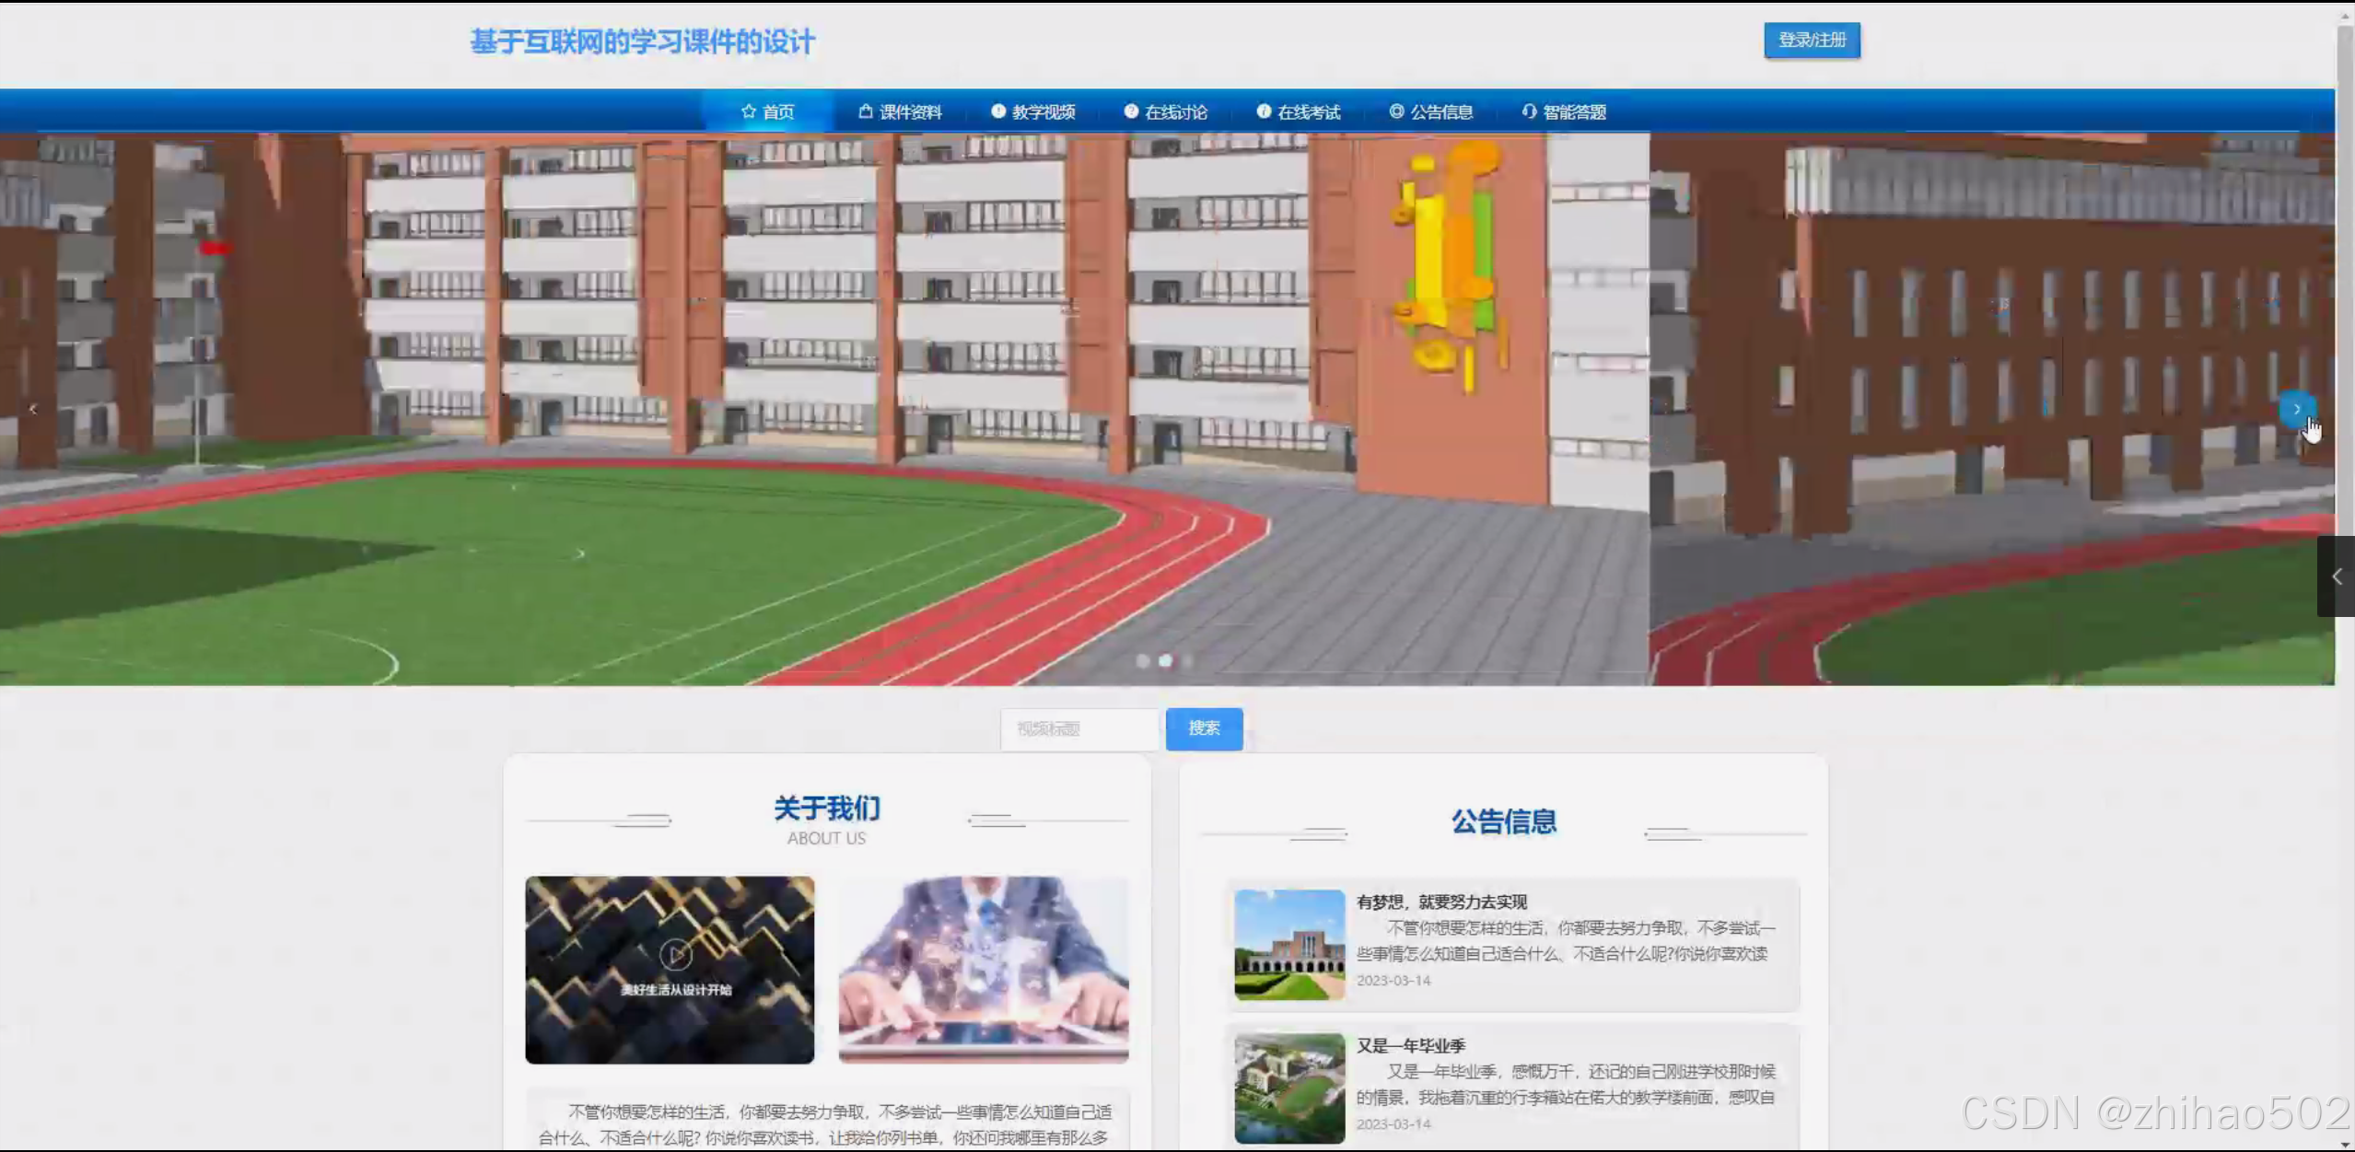Select the first carousel indicator dot

1142,660
